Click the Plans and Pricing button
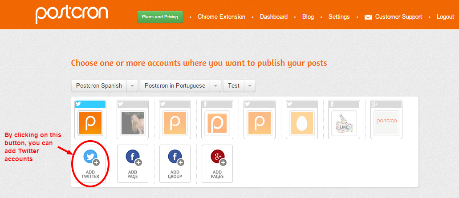This screenshot has height=198, width=459. [x=160, y=17]
